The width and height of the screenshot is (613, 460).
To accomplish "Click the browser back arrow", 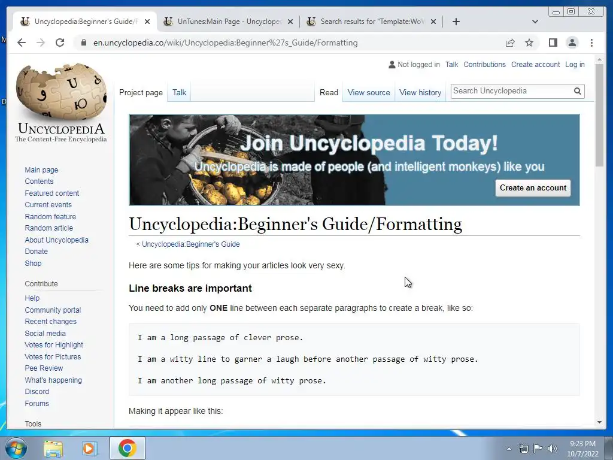I will click(x=22, y=43).
